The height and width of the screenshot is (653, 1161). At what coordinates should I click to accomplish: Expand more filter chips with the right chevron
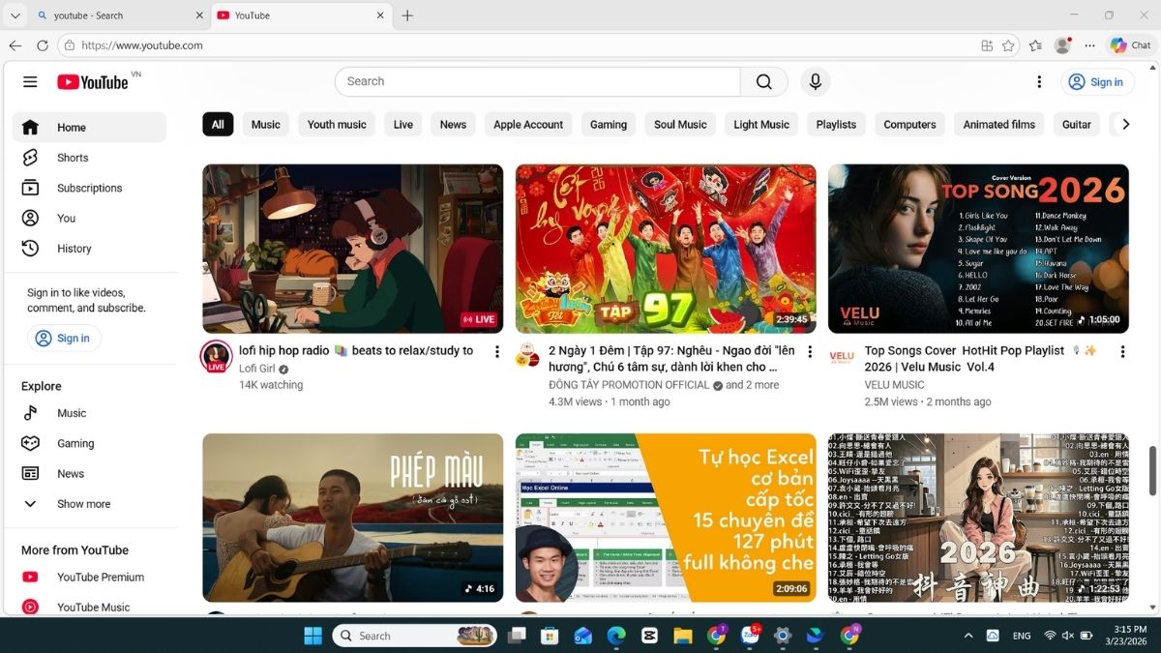coord(1125,124)
